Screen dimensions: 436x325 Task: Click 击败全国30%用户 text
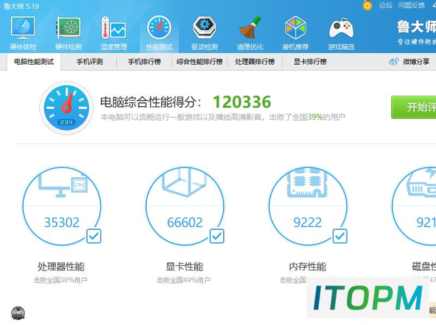pos(61,280)
